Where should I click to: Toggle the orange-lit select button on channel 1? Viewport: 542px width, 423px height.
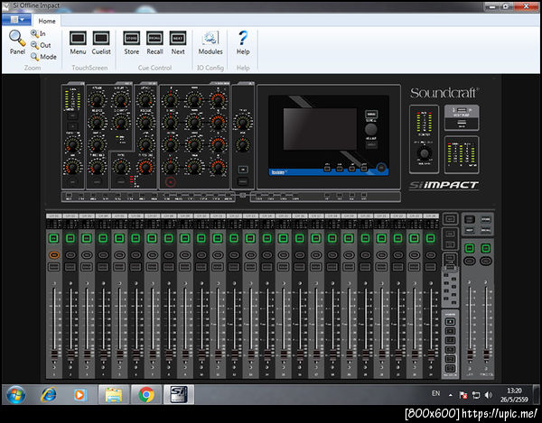53,256
